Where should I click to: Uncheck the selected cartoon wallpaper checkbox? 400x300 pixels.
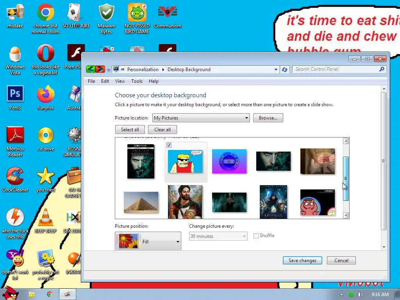coord(169,145)
